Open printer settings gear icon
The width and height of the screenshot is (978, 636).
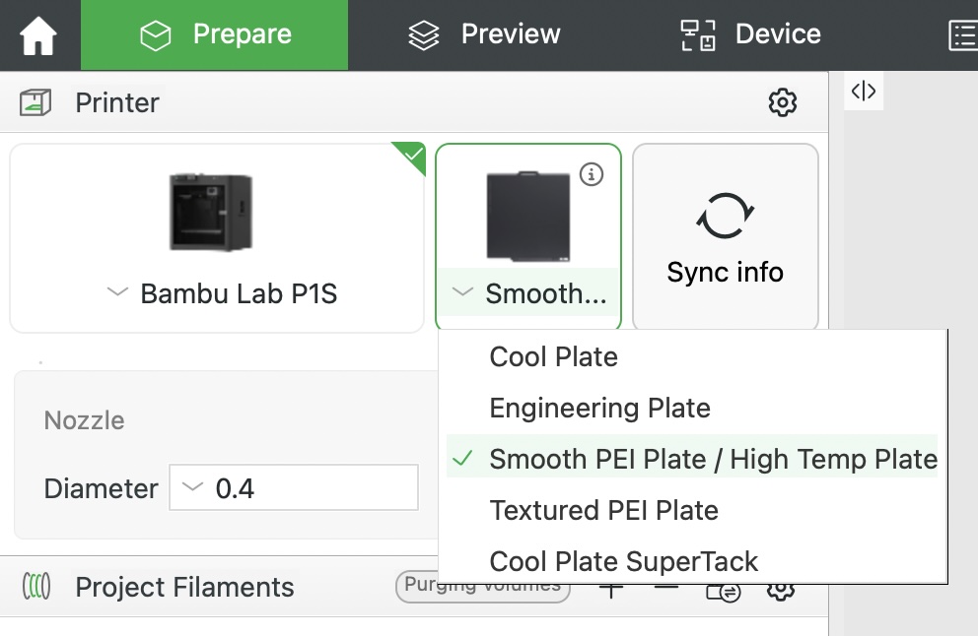coord(783,102)
